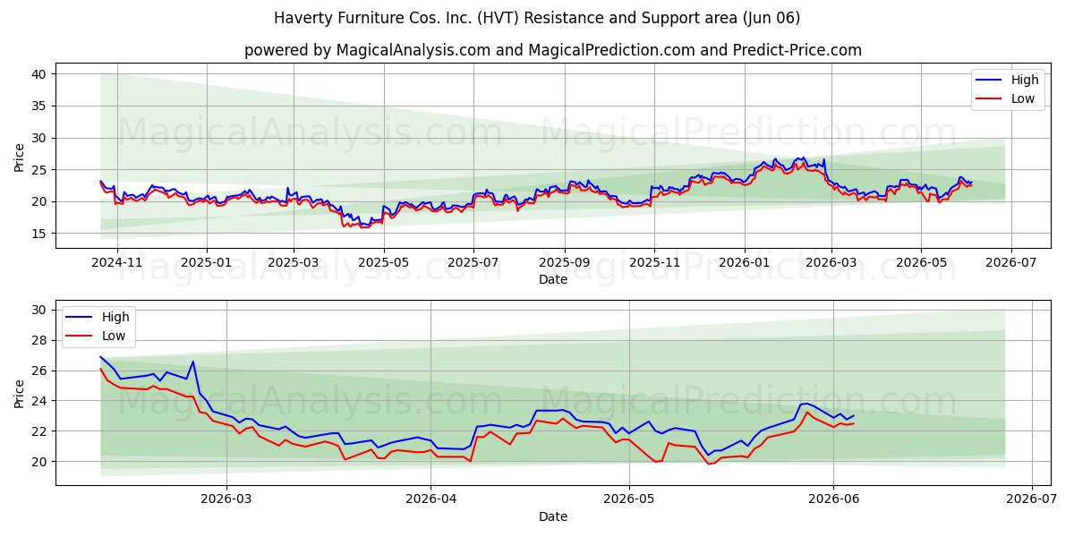The width and height of the screenshot is (1074, 537).
Task: Click the '2026-07' date tick on bottom chart
Action: tap(1032, 501)
